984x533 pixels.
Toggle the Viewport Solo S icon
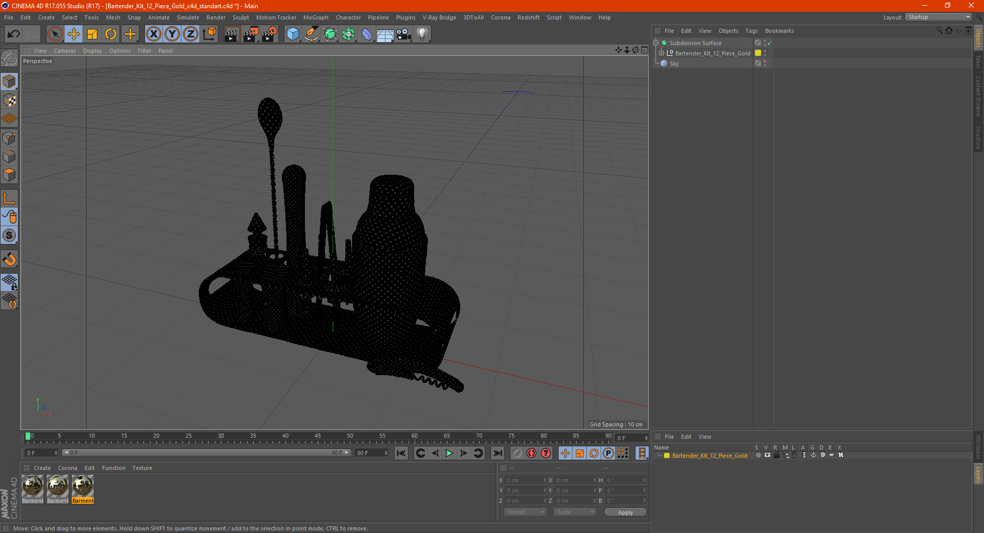click(9, 236)
